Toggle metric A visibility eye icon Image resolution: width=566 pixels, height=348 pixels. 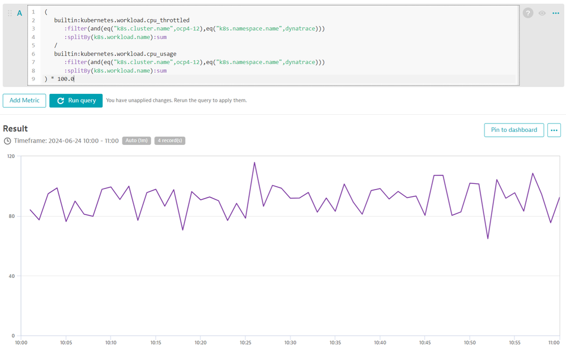542,14
